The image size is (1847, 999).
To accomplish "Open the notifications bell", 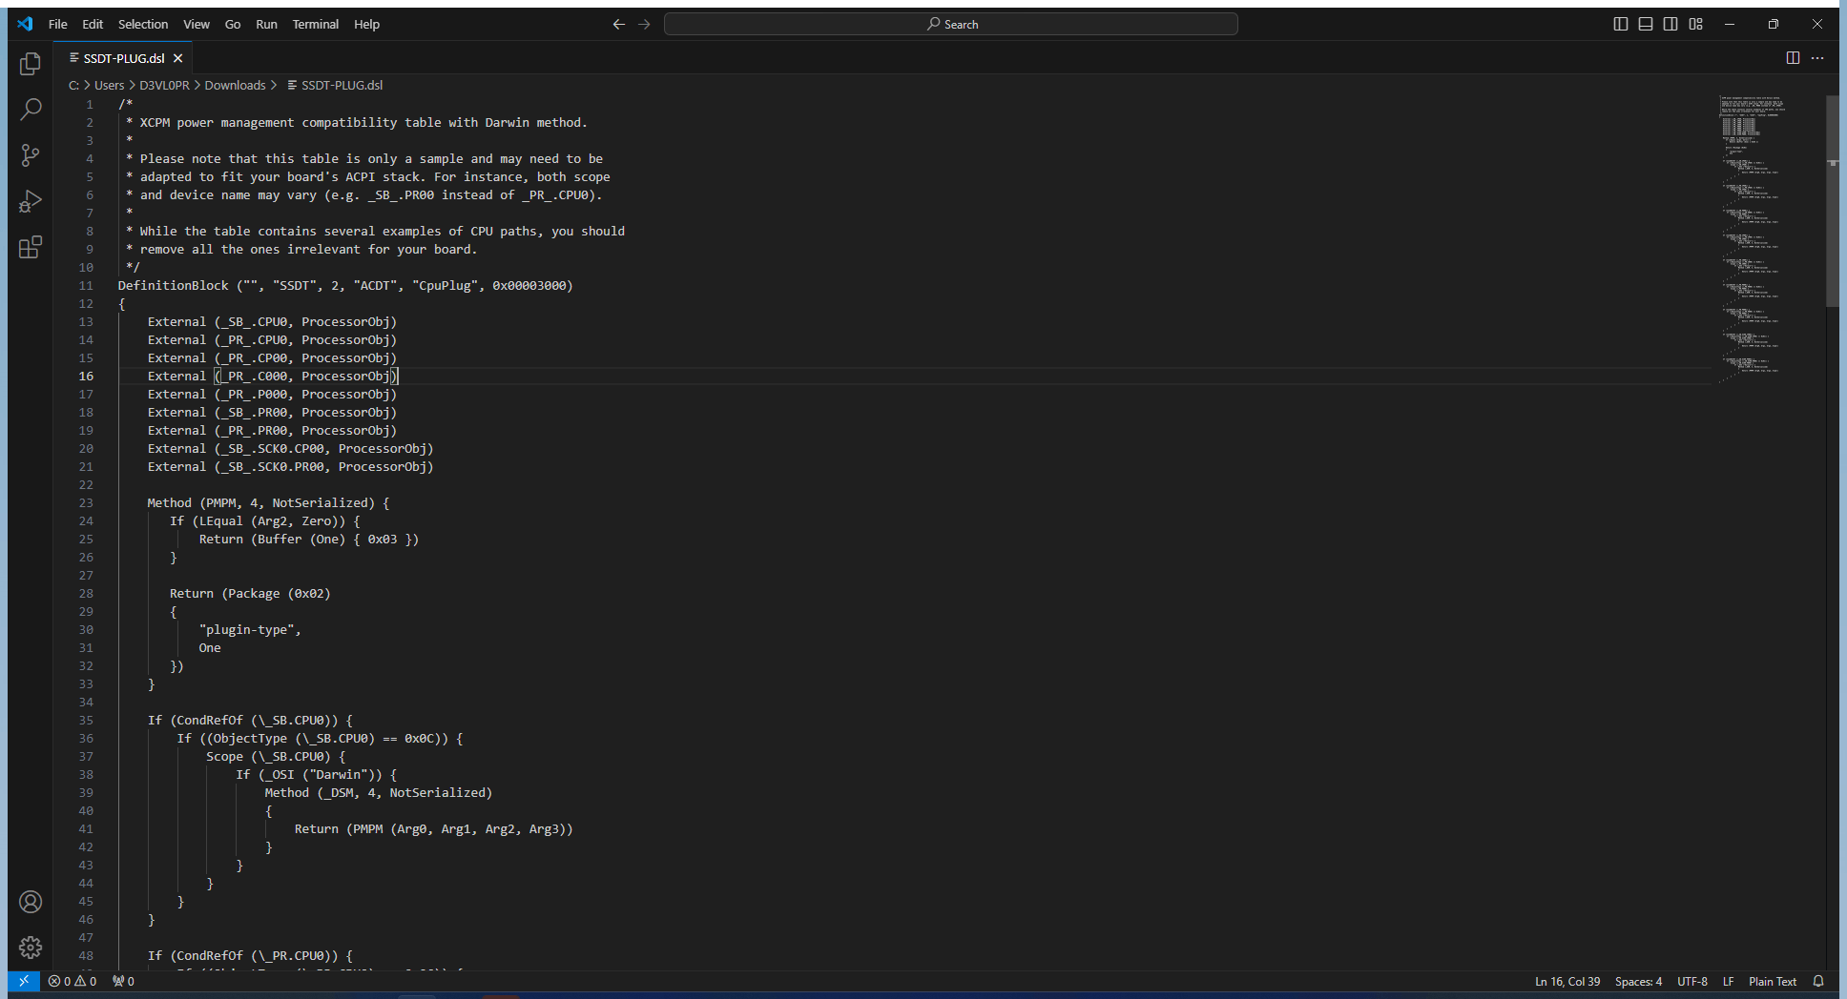I will [x=1816, y=981].
